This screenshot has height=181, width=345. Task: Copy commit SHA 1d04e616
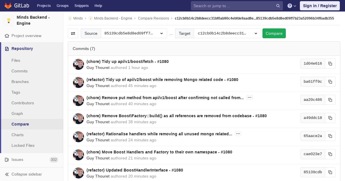(x=330, y=63)
